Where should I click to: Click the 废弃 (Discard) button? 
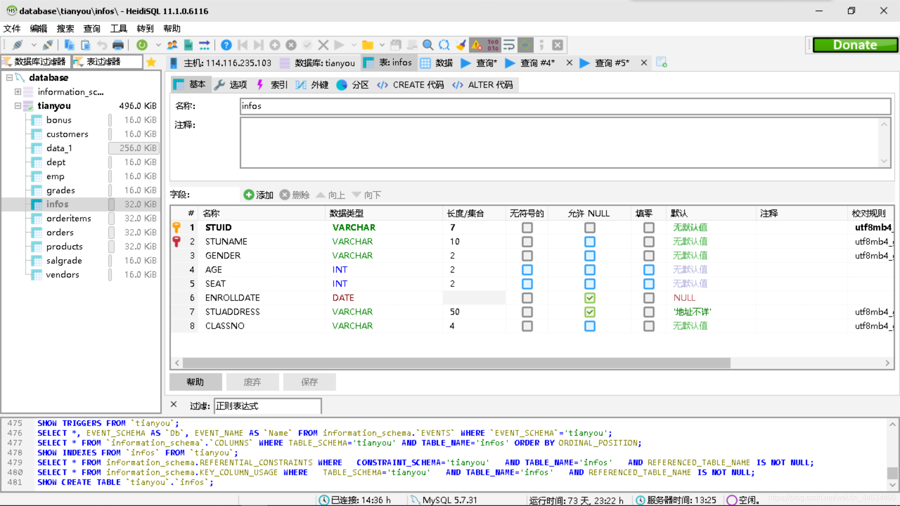pyautogui.click(x=252, y=382)
